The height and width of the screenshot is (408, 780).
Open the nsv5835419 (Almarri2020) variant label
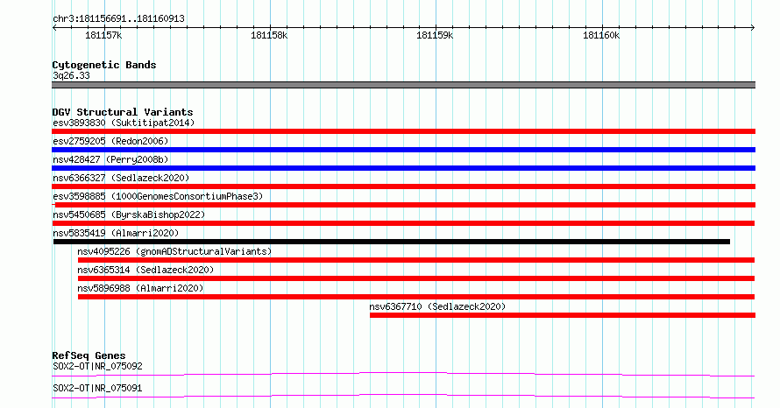(x=116, y=233)
